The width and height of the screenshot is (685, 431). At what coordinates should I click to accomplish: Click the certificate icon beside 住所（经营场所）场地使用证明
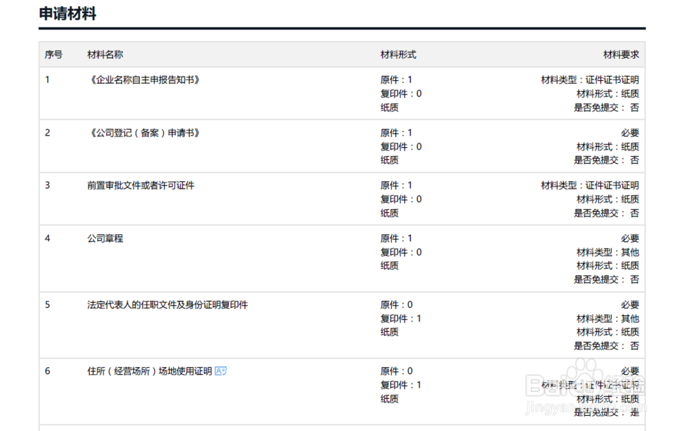click(221, 371)
